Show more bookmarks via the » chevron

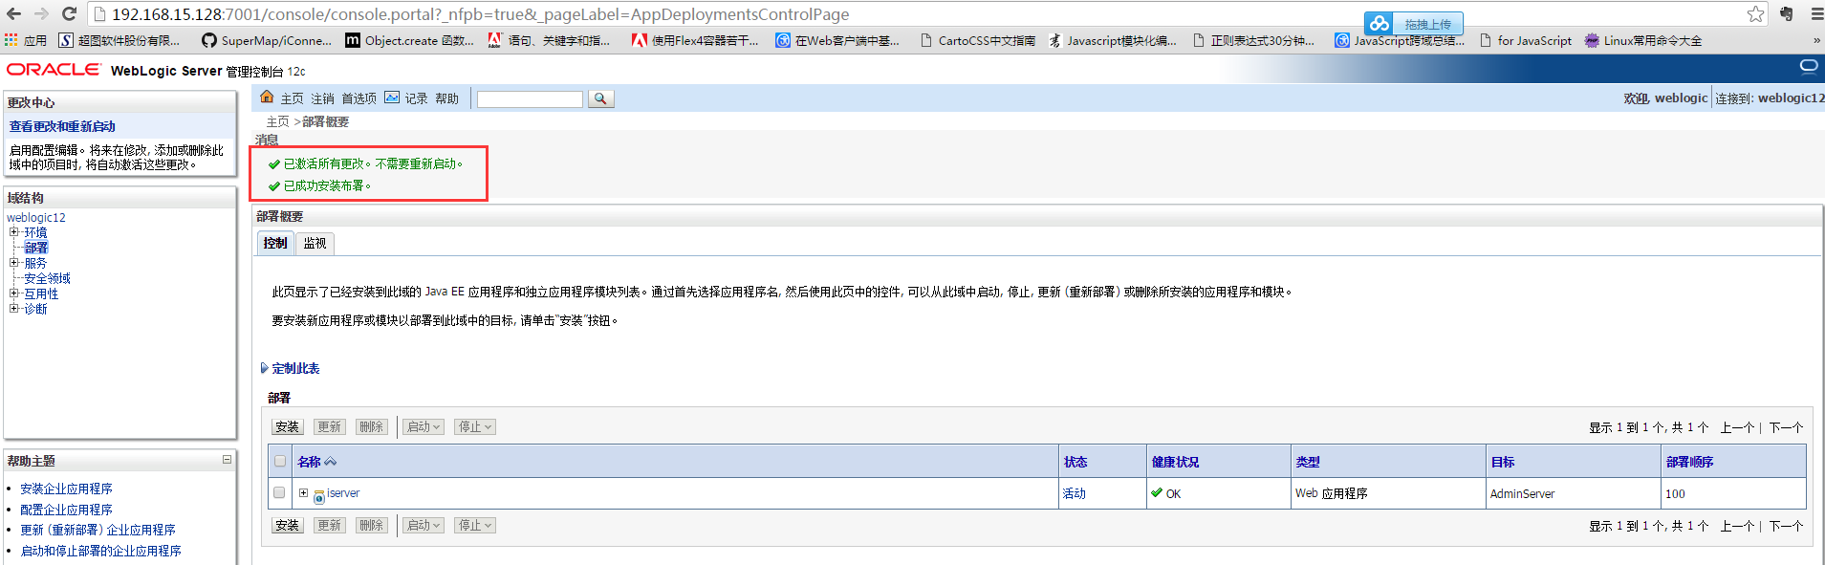click(x=1816, y=40)
